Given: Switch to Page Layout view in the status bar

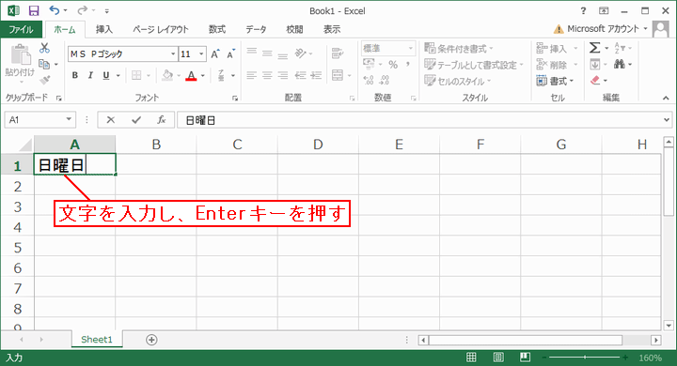Looking at the screenshot, I should tap(498, 358).
